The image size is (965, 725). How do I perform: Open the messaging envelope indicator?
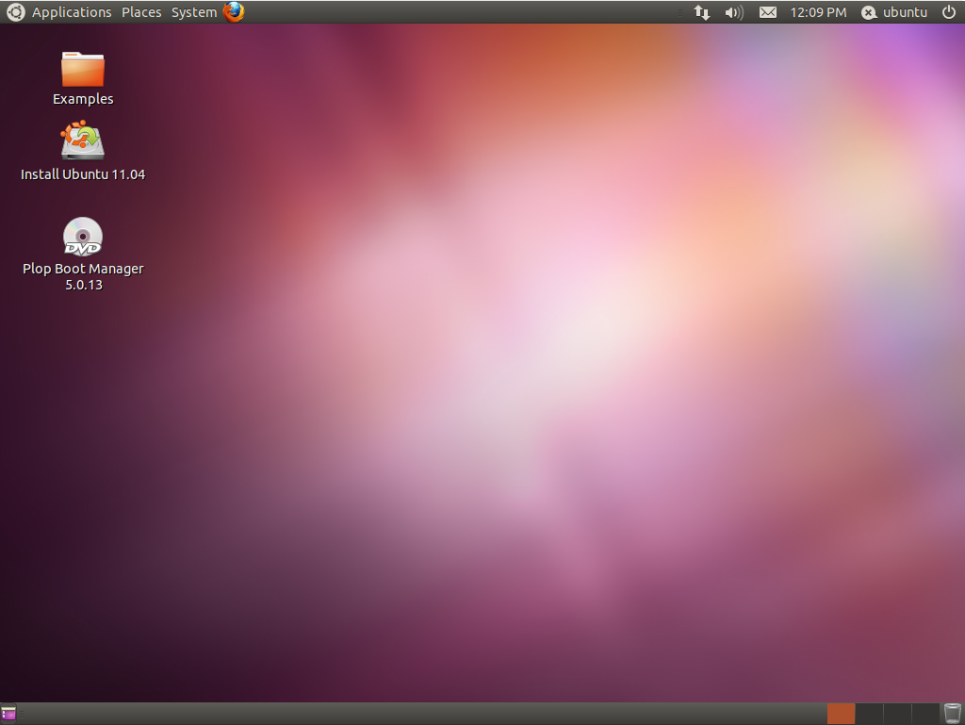point(767,12)
